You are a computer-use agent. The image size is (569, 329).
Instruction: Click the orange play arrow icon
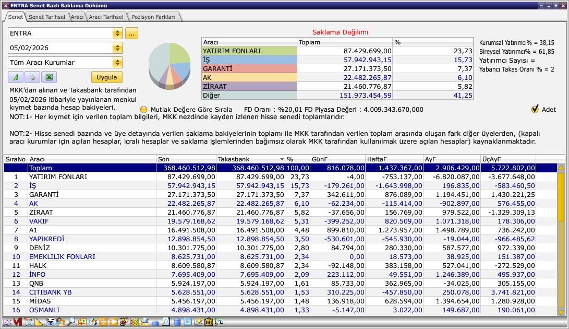click(114, 322)
